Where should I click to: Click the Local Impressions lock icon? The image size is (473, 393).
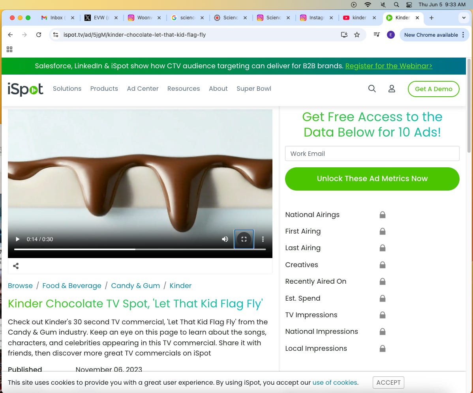pyautogui.click(x=383, y=348)
